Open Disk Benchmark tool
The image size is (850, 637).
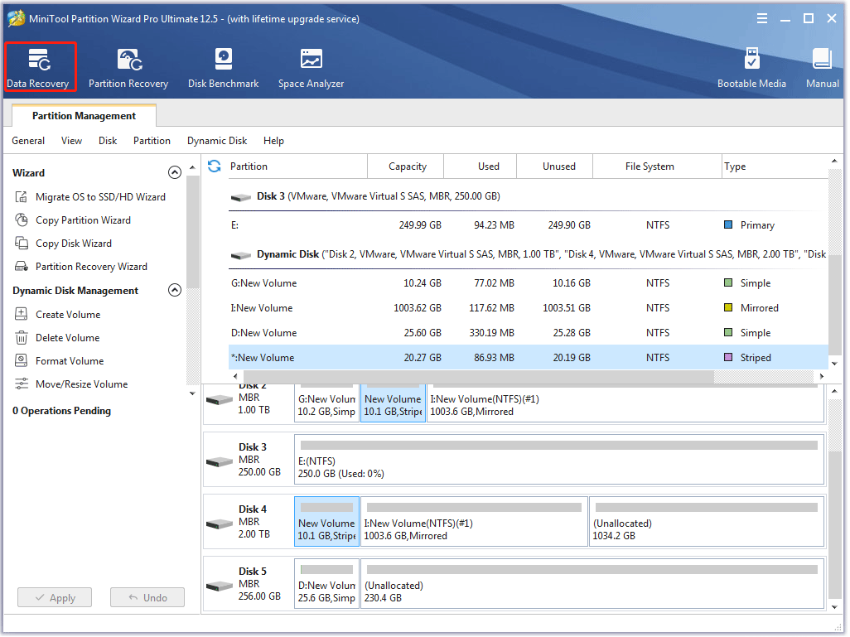click(x=223, y=67)
